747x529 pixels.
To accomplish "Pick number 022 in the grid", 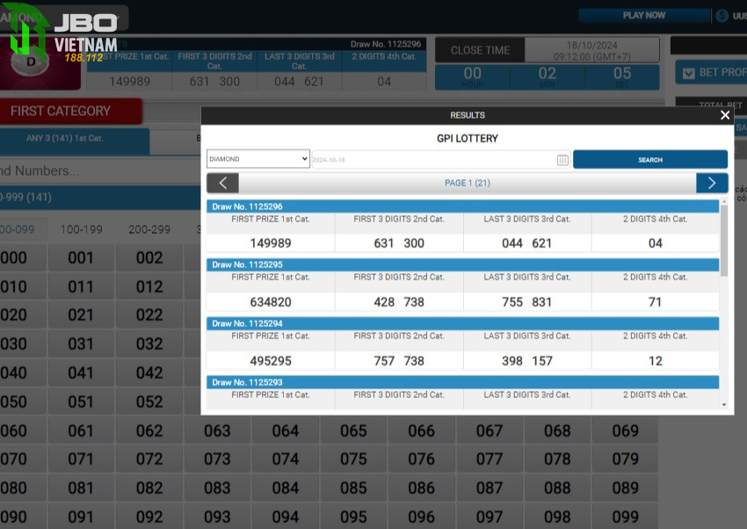I will pos(149,315).
